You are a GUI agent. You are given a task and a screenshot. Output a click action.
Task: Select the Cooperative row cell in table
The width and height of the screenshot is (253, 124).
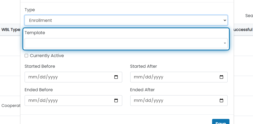click(11, 106)
